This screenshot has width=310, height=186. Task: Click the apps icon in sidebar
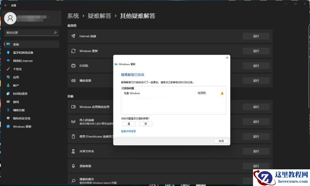click(x=8, y=77)
